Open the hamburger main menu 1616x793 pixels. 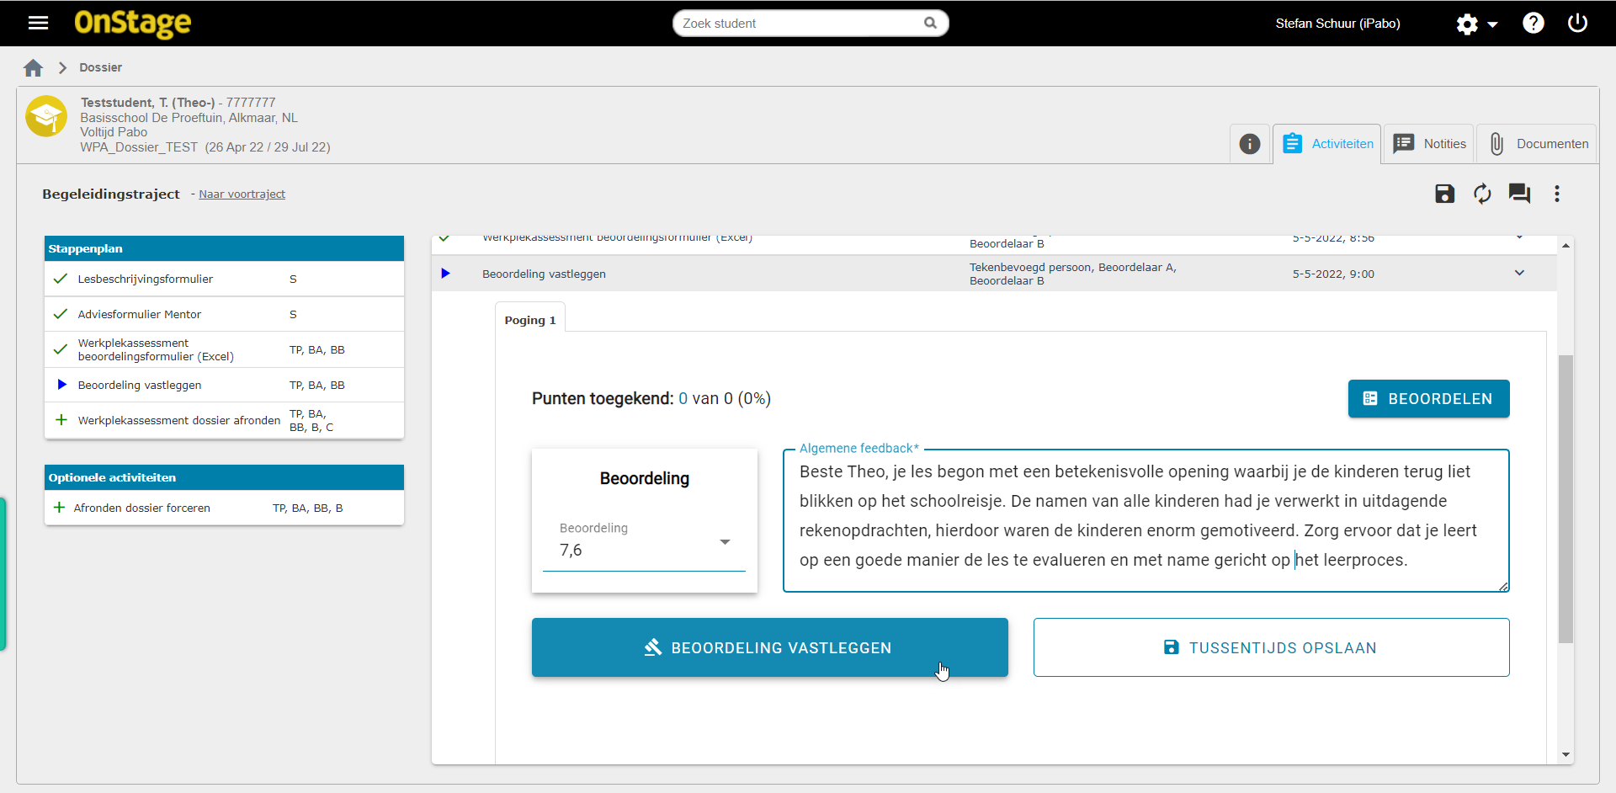point(38,23)
